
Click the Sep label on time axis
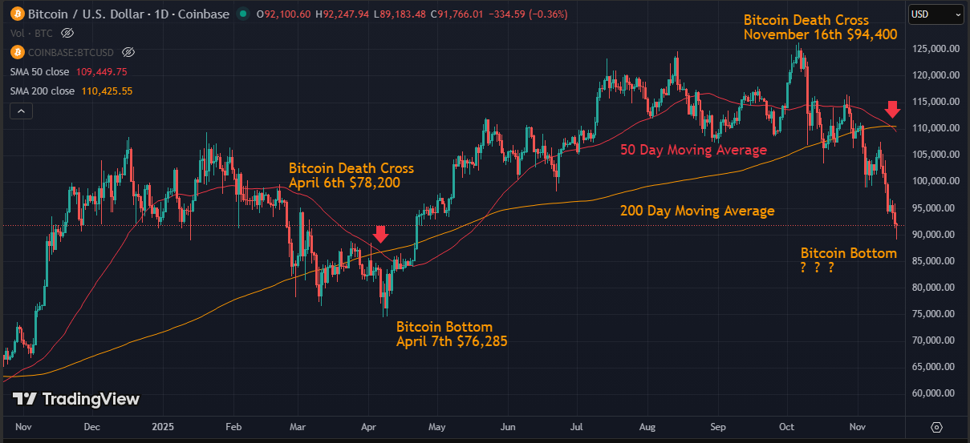pos(719,426)
